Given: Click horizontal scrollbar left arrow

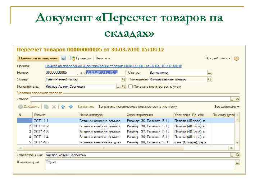Looking at the screenshot, I should point(21,148).
